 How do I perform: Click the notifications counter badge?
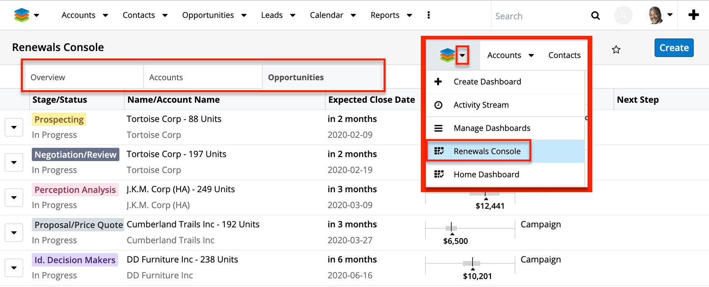pyautogui.click(x=623, y=16)
